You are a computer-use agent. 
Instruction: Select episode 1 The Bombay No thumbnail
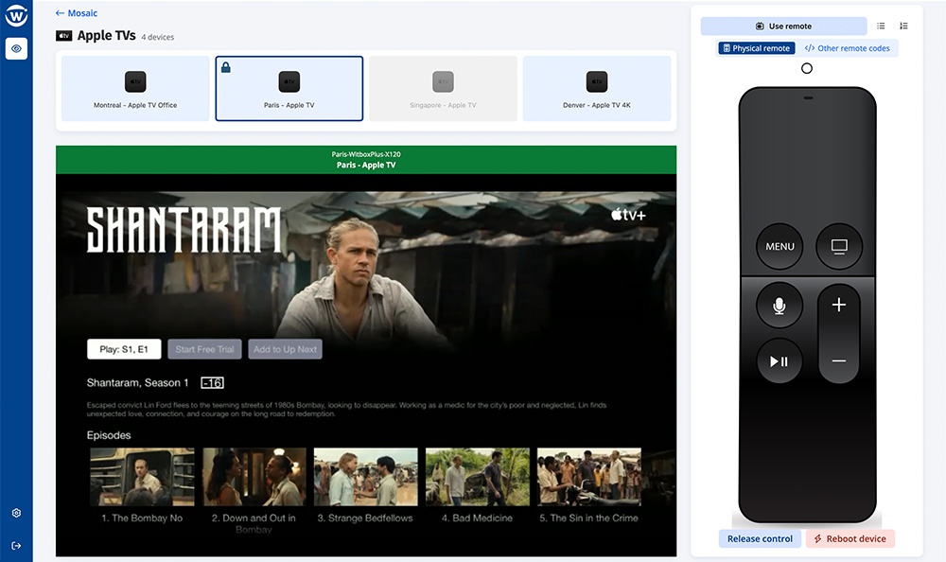[143, 477]
